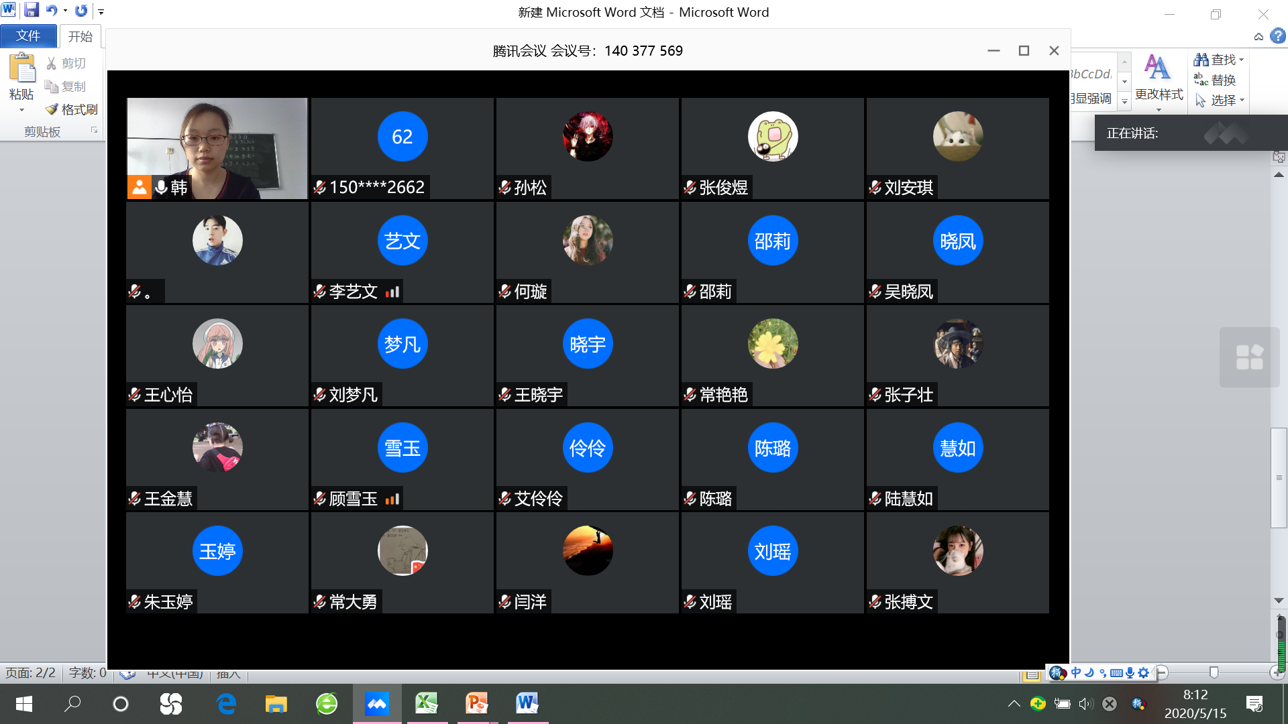The image size is (1288, 724).
Task: Click the Change Styles (更改样式) icon
Action: [x=1158, y=68]
